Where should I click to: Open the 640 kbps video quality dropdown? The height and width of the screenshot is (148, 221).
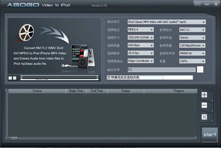(140, 45)
